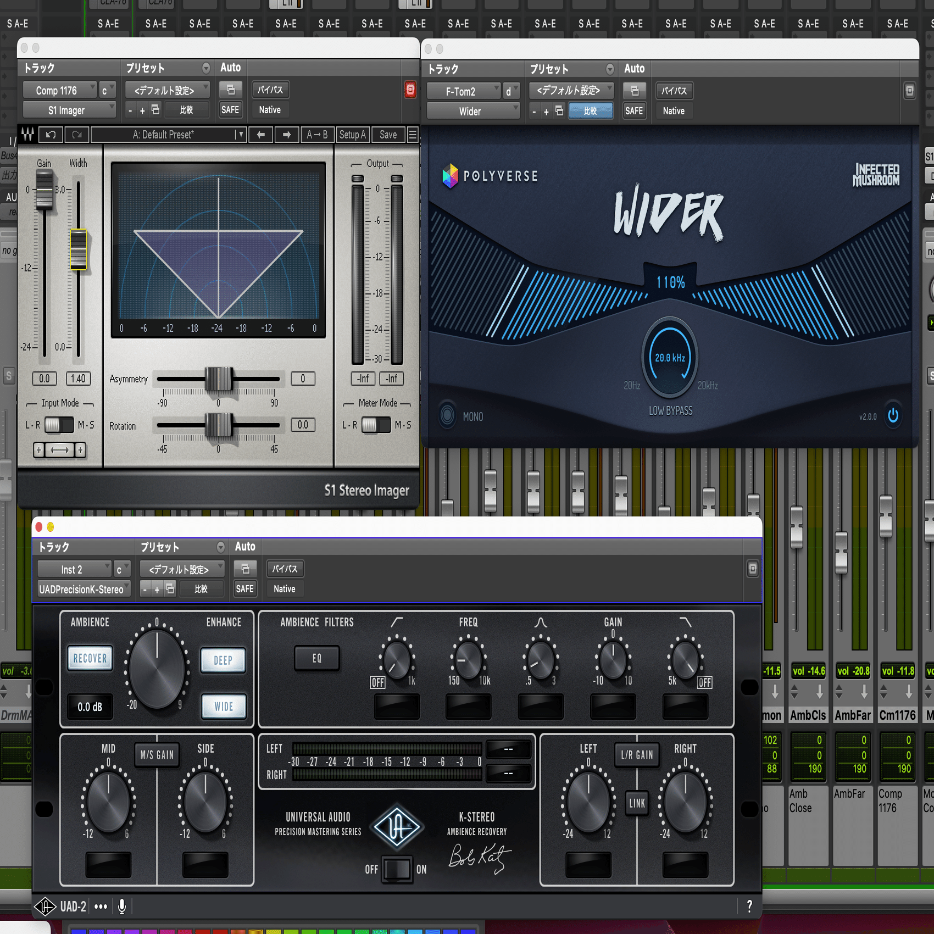Image resolution: width=934 pixels, height=934 pixels.
Task: Open the Waves Setup A menu
Action: (352, 135)
